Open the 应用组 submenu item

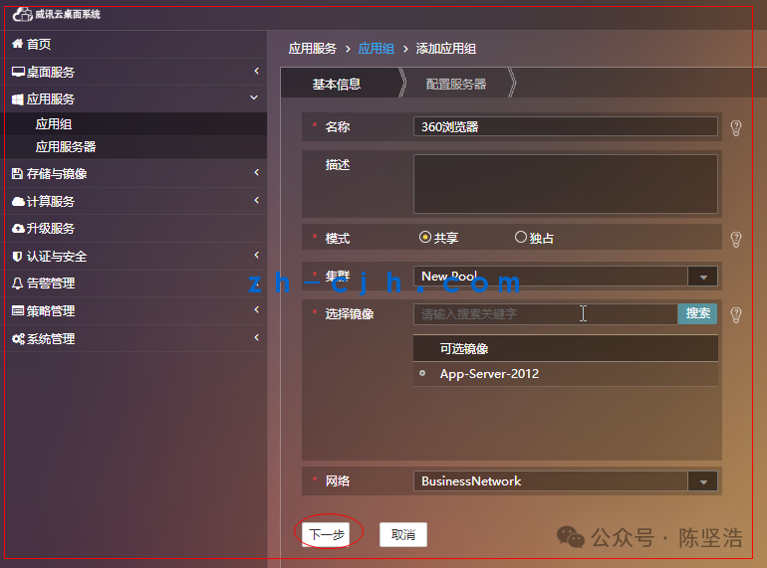click(54, 124)
